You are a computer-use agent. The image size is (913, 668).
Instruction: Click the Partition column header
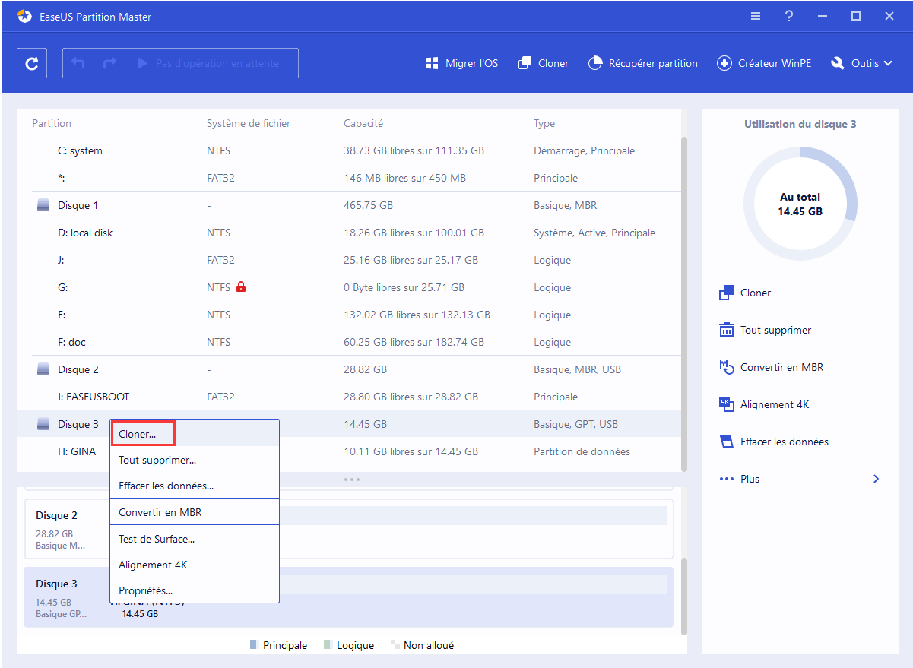(x=52, y=123)
